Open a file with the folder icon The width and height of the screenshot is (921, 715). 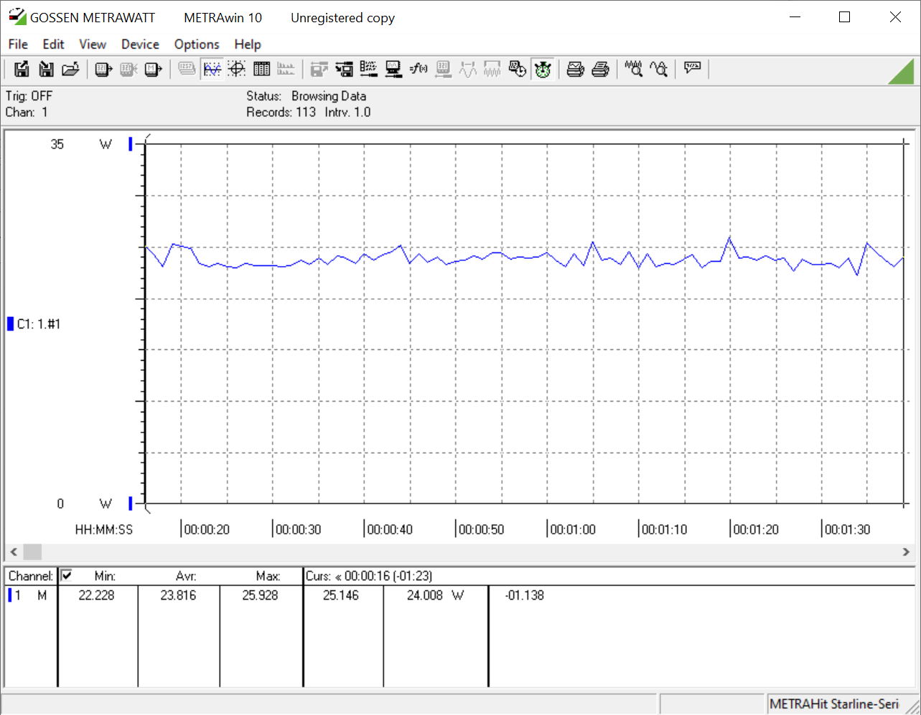[70, 69]
